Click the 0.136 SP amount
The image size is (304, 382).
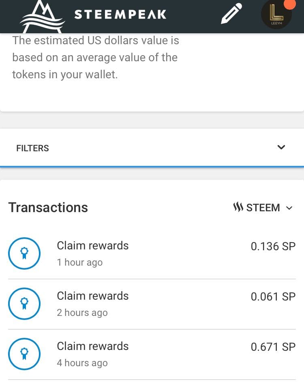click(x=273, y=246)
